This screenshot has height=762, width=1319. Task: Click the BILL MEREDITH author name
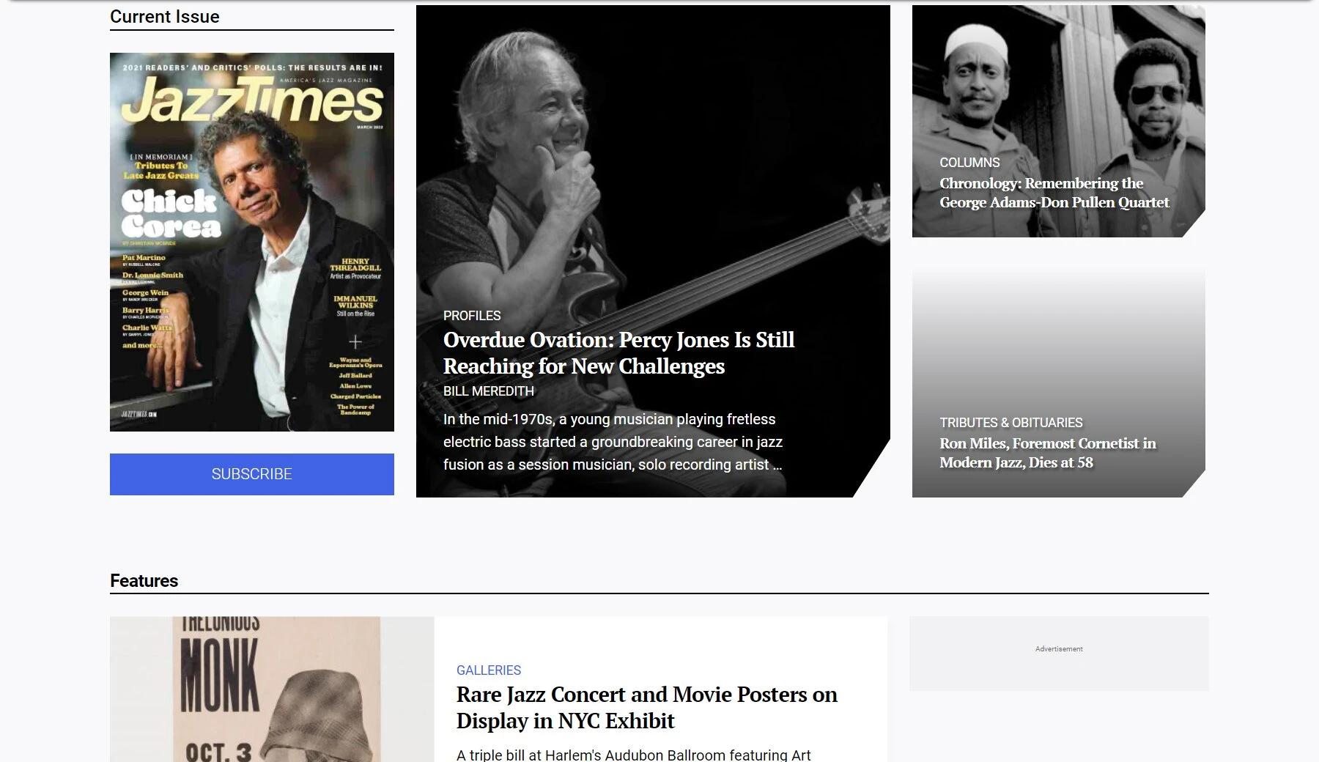489,391
